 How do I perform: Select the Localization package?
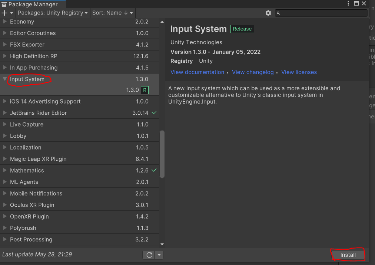click(79, 147)
